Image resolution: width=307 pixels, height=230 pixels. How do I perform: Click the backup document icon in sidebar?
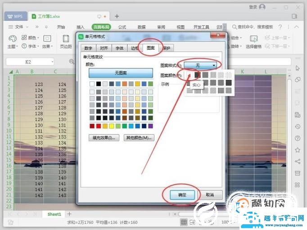pyautogui.click(x=298, y=115)
